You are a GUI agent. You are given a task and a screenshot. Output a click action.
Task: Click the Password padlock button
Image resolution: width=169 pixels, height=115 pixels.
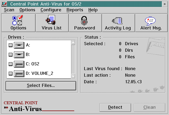point(85,23)
